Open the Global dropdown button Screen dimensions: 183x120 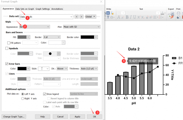(x=91, y=17)
